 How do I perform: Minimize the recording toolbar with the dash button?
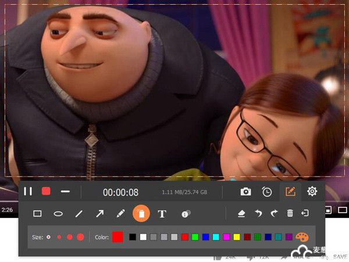click(x=66, y=191)
